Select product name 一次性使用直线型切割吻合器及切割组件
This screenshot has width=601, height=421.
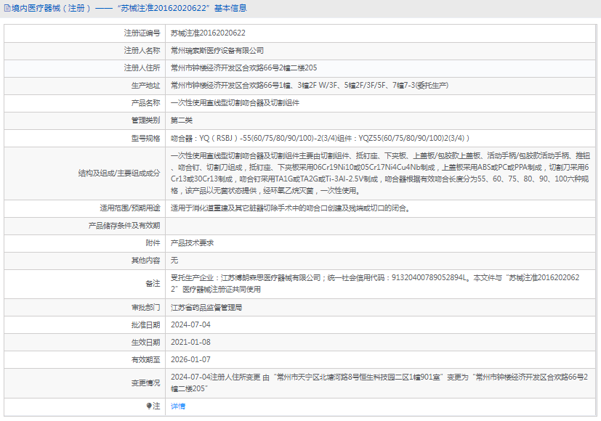coord(235,102)
